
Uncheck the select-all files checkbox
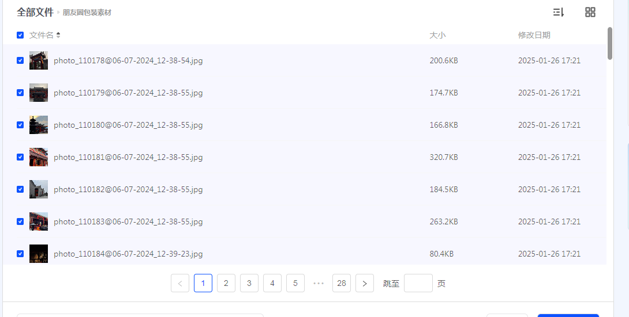click(20, 35)
